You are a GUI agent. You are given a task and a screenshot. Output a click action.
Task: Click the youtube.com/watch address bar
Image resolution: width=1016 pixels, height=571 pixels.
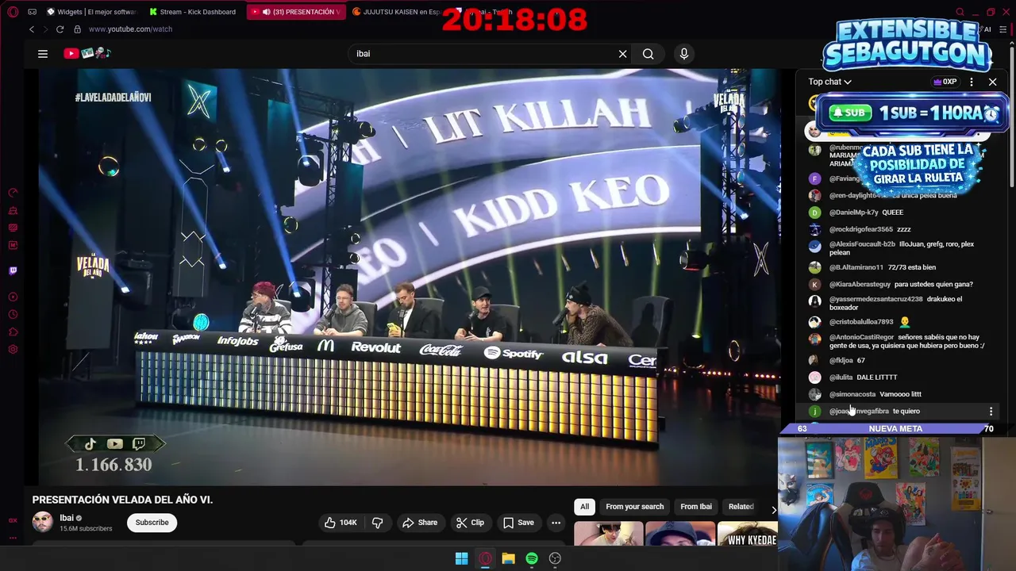[x=130, y=29]
